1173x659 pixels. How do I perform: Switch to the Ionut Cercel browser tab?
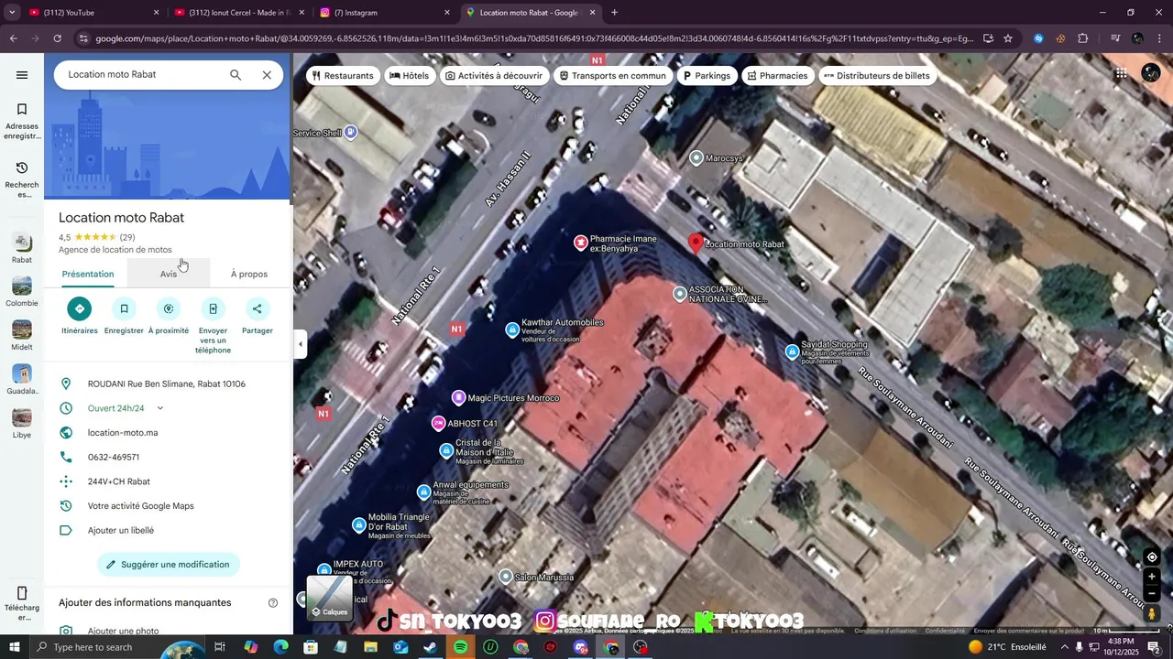pyautogui.click(x=239, y=13)
